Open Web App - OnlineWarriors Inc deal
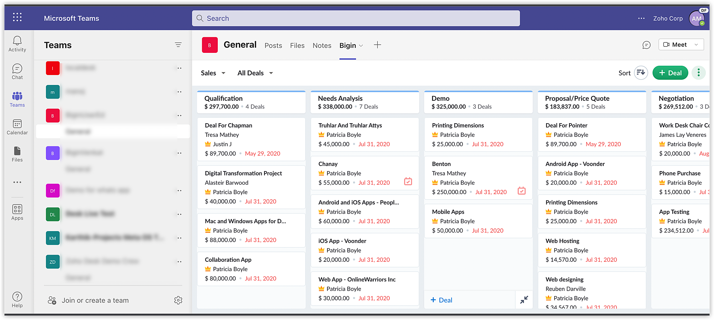The image size is (714, 320). [x=365, y=289]
